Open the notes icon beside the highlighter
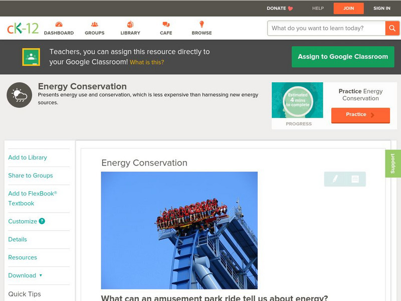The height and width of the screenshot is (301, 401). (354, 178)
